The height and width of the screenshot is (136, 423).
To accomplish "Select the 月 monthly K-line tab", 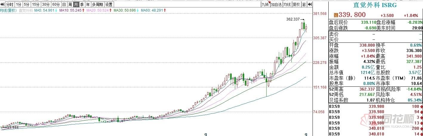I will [76, 4].
